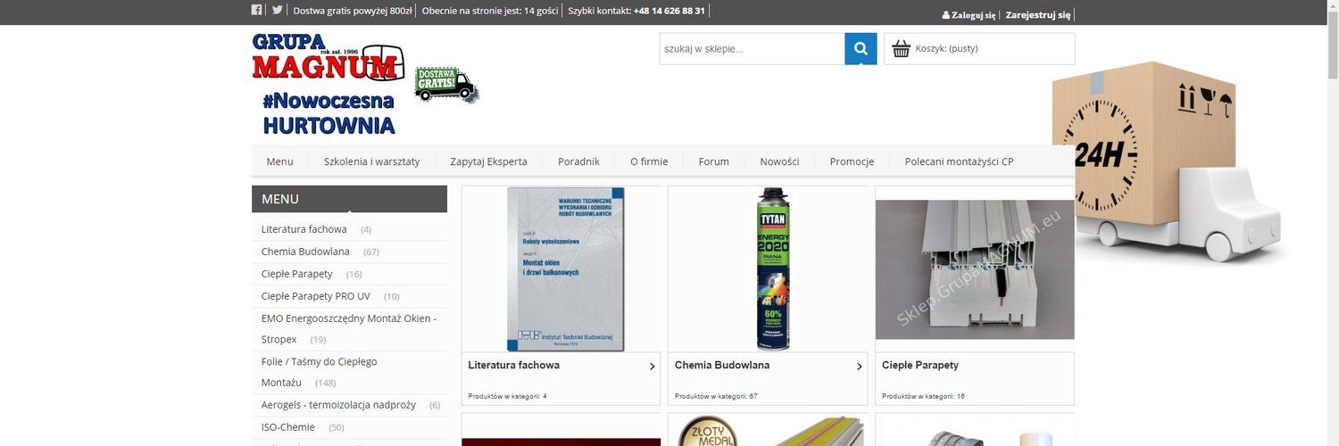Image resolution: width=1339 pixels, height=446 pixels.
Task: Select Zapytaj Eksperta in the navigation
Action: coord(488,161)
